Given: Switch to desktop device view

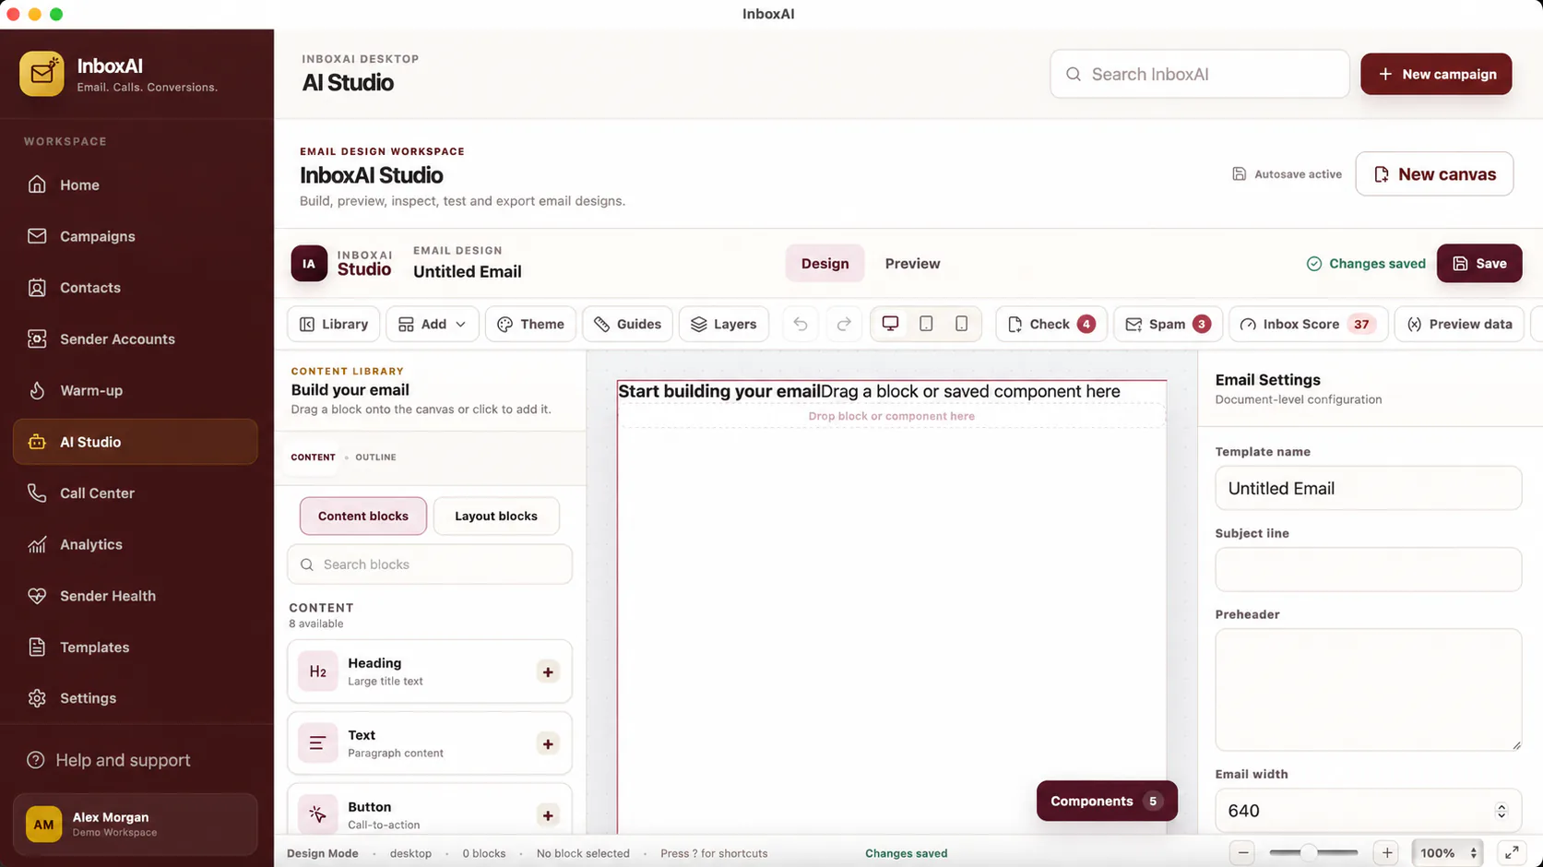Looking at the screenshot, I should click(x=890, y=324).
